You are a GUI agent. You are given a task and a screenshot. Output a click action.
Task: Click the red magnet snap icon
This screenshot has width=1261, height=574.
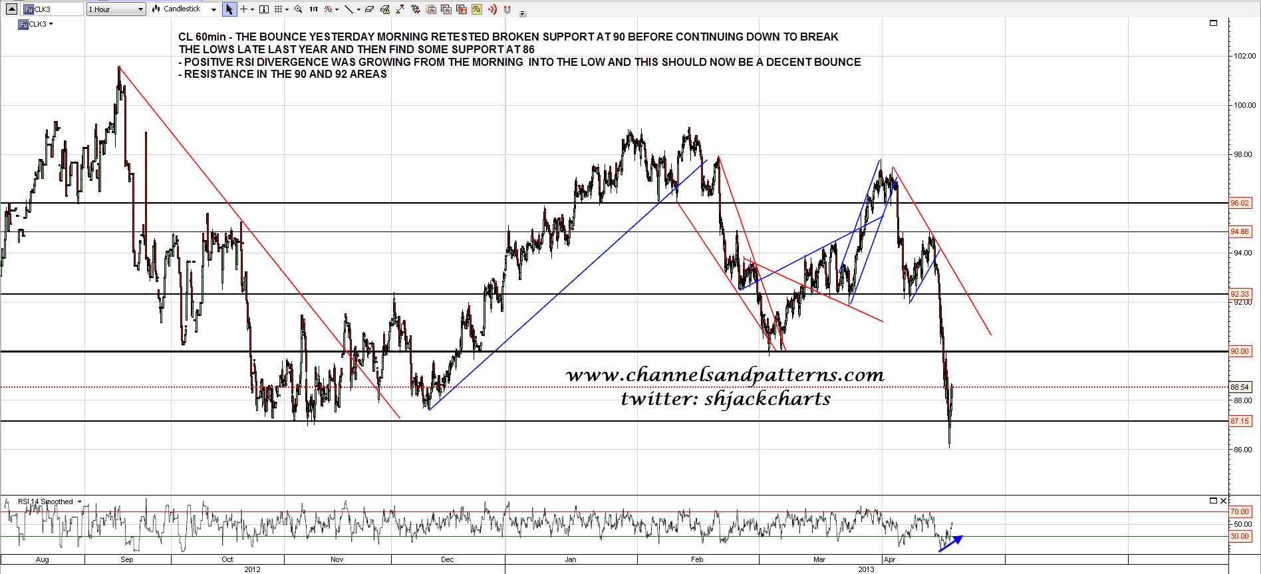click(507, 9)
